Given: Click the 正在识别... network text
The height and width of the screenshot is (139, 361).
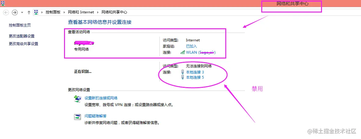Looking at the screenshot, I should click(83, 72).
